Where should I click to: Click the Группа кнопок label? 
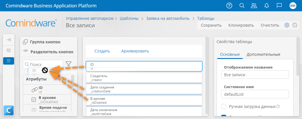(x=45, y=42)
